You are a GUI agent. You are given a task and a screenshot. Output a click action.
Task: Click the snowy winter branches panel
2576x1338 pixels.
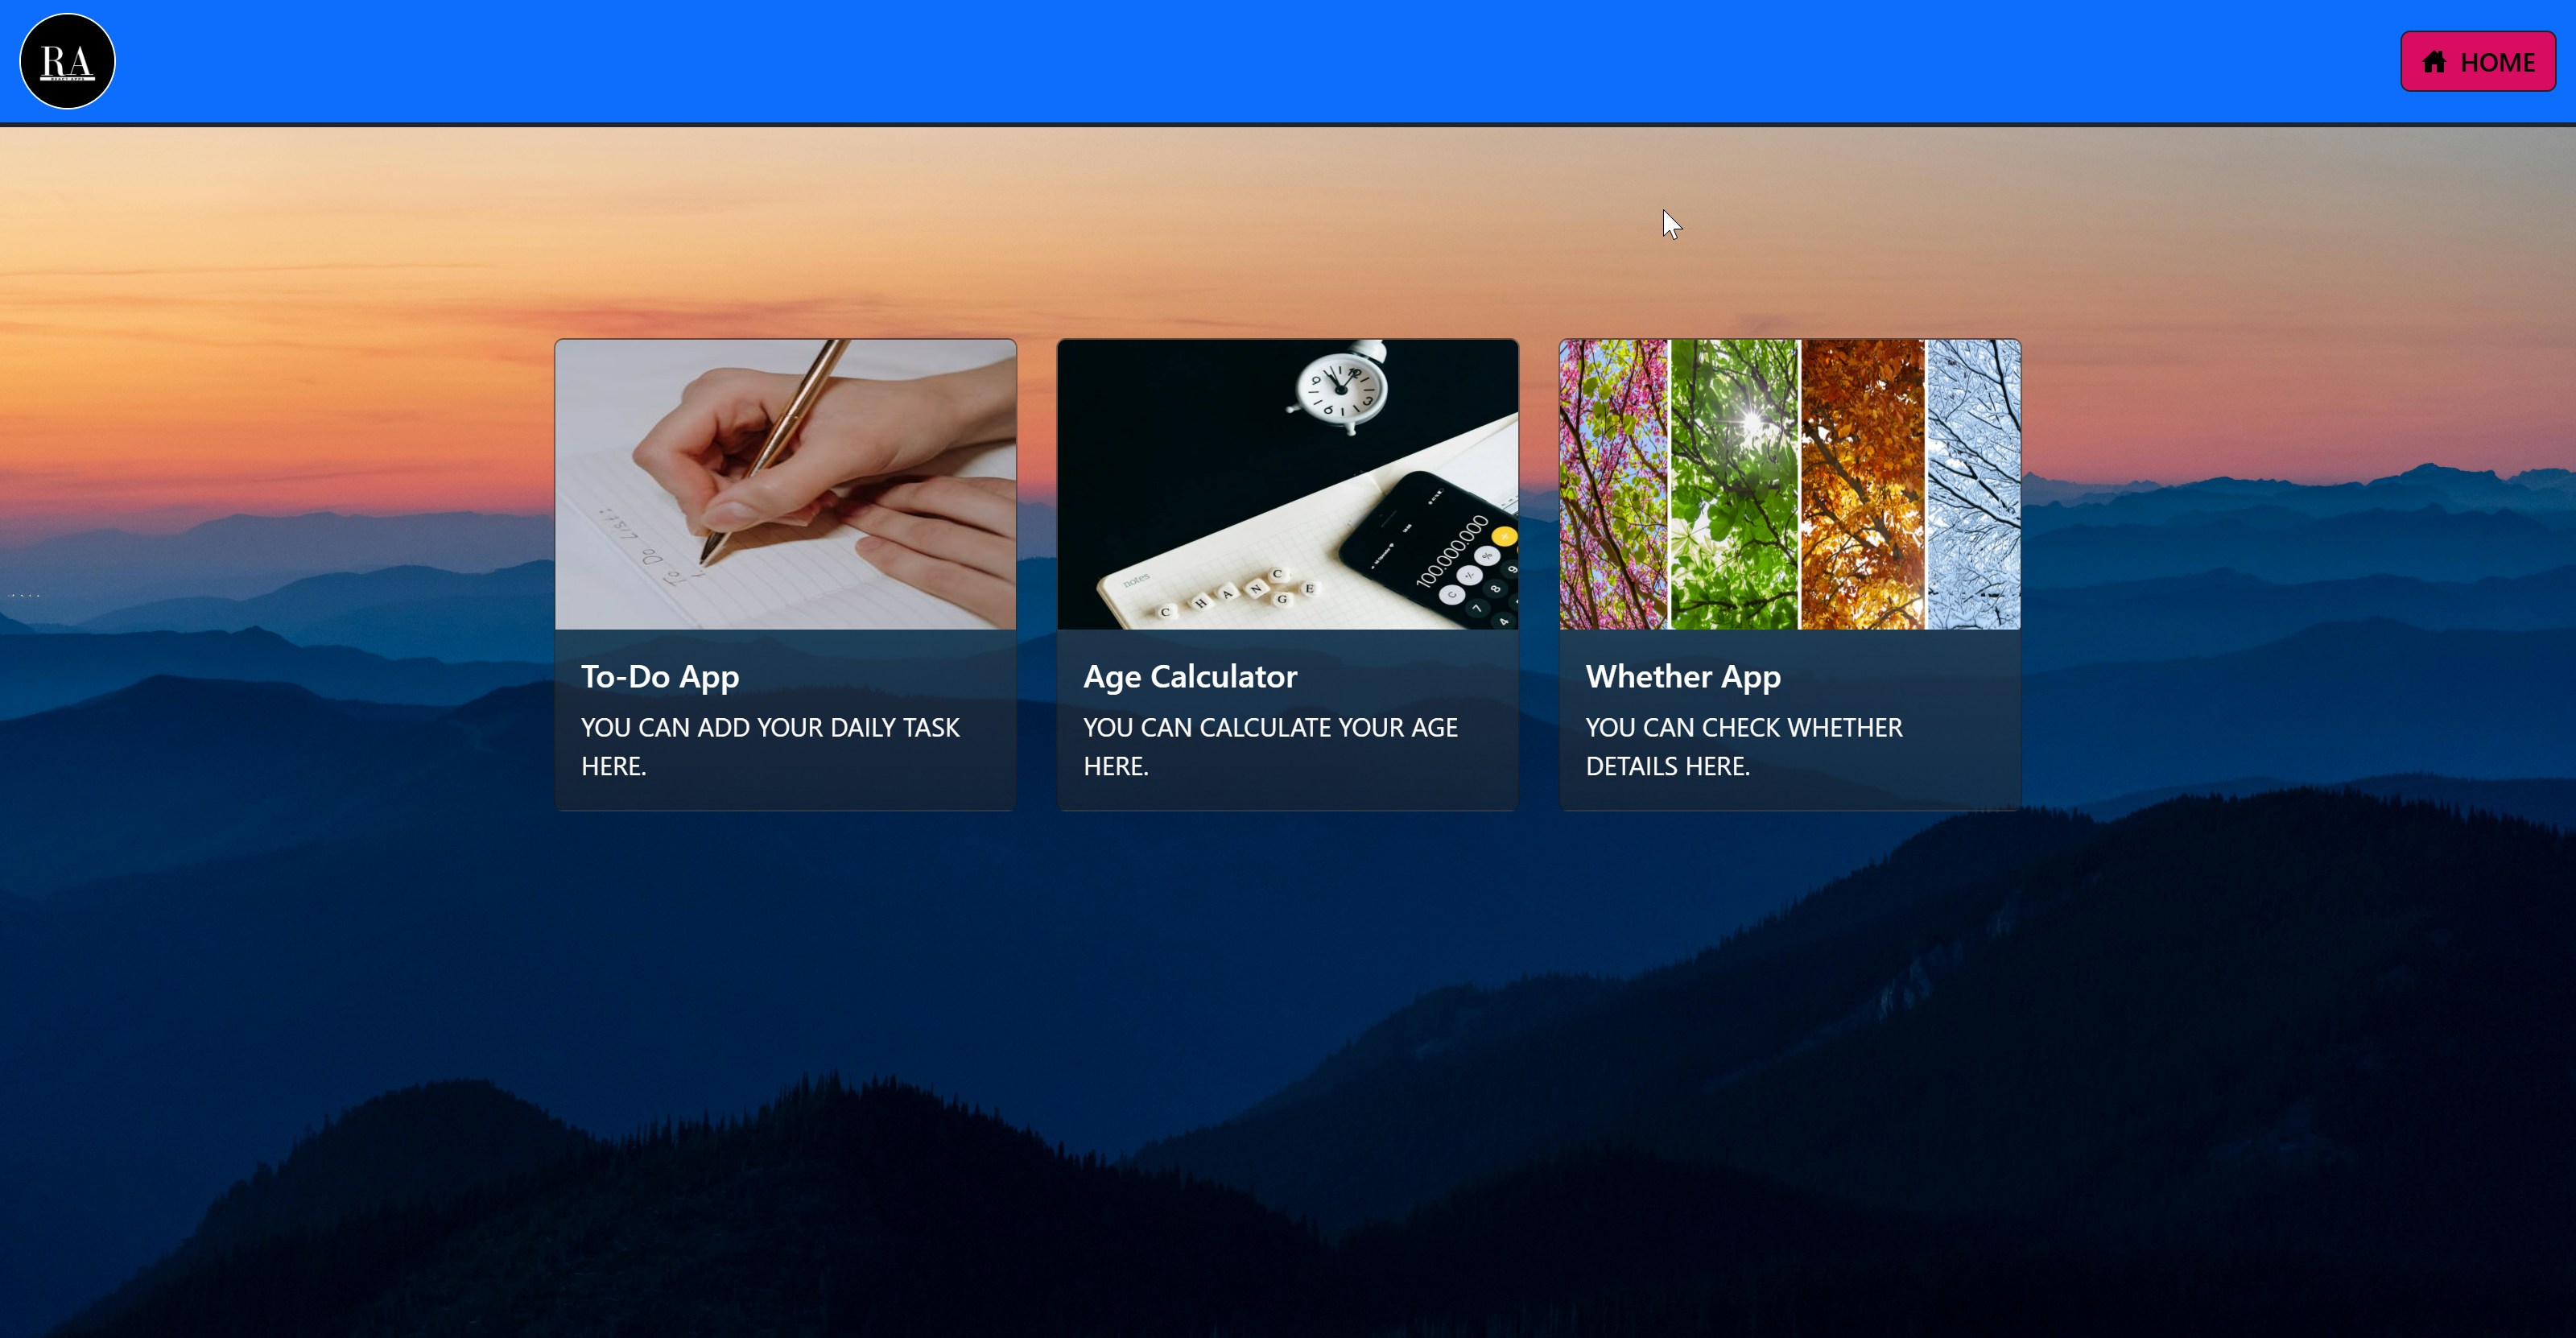coord(1973,484)
